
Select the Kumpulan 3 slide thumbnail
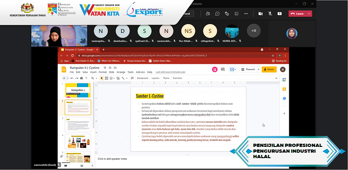[x=78, y=90]
